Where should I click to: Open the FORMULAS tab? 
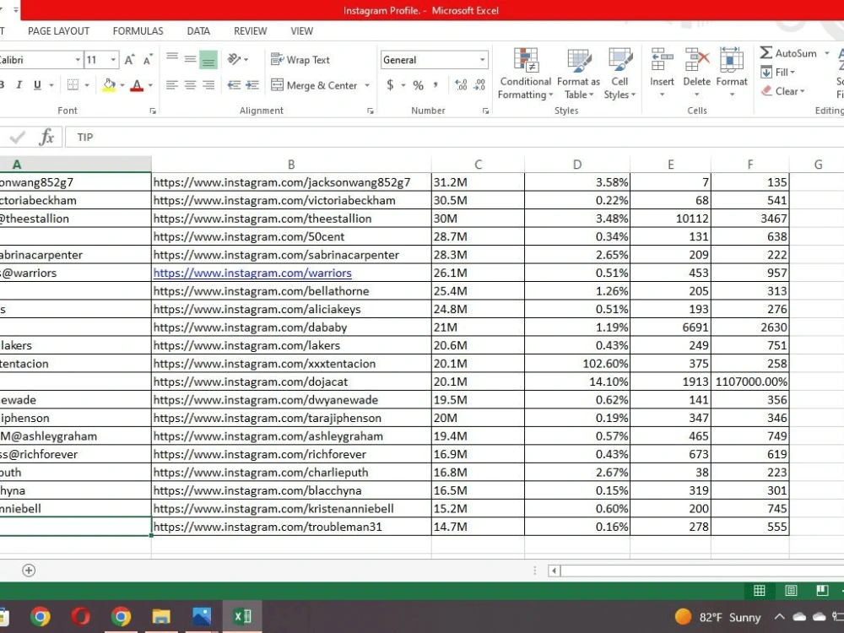[x=138, y=31]
